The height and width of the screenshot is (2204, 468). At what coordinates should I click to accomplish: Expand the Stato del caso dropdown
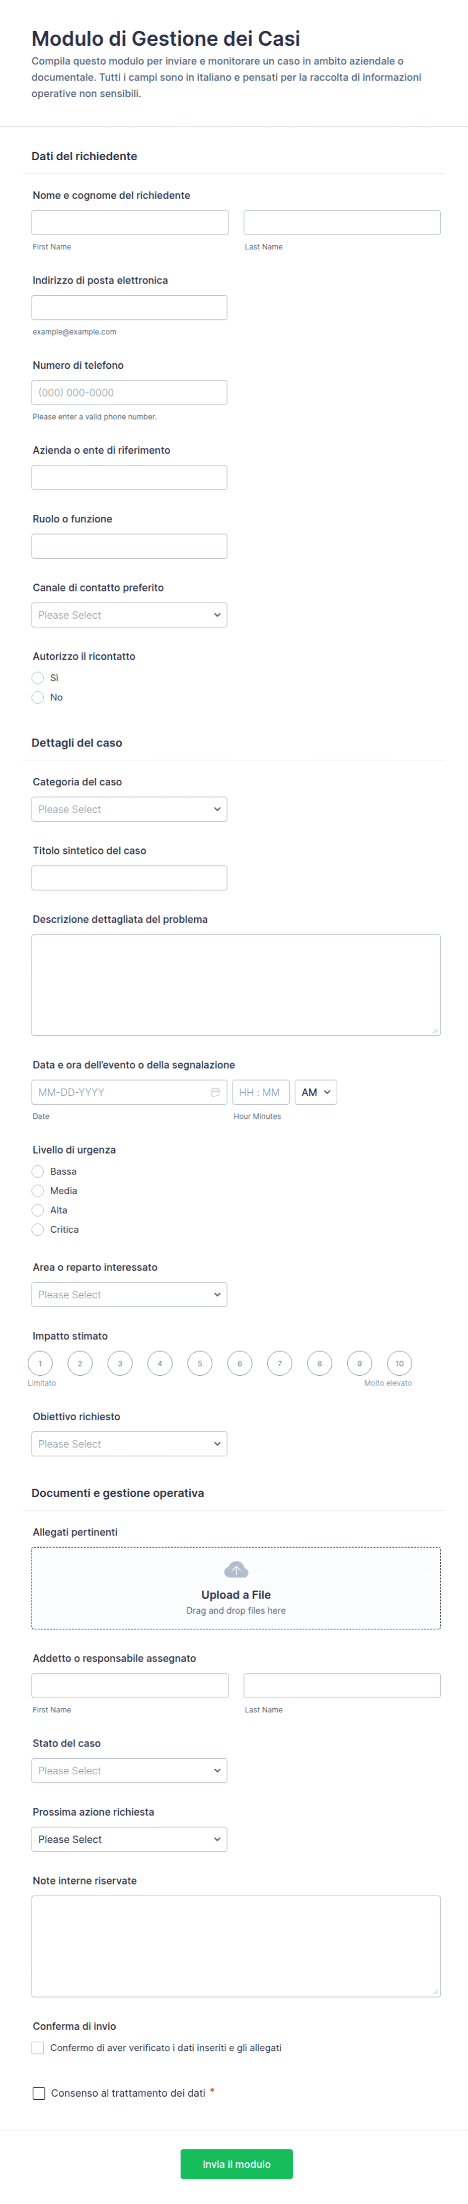(x=129, y=1770)
